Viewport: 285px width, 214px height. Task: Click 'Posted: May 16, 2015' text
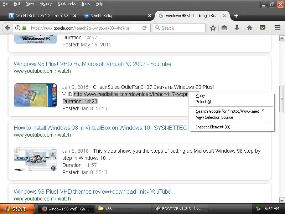tap(87, 45)
